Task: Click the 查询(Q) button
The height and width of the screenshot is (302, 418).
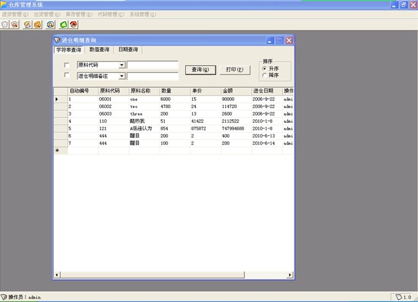Action: pyautogui.click(x=200, y=70)
